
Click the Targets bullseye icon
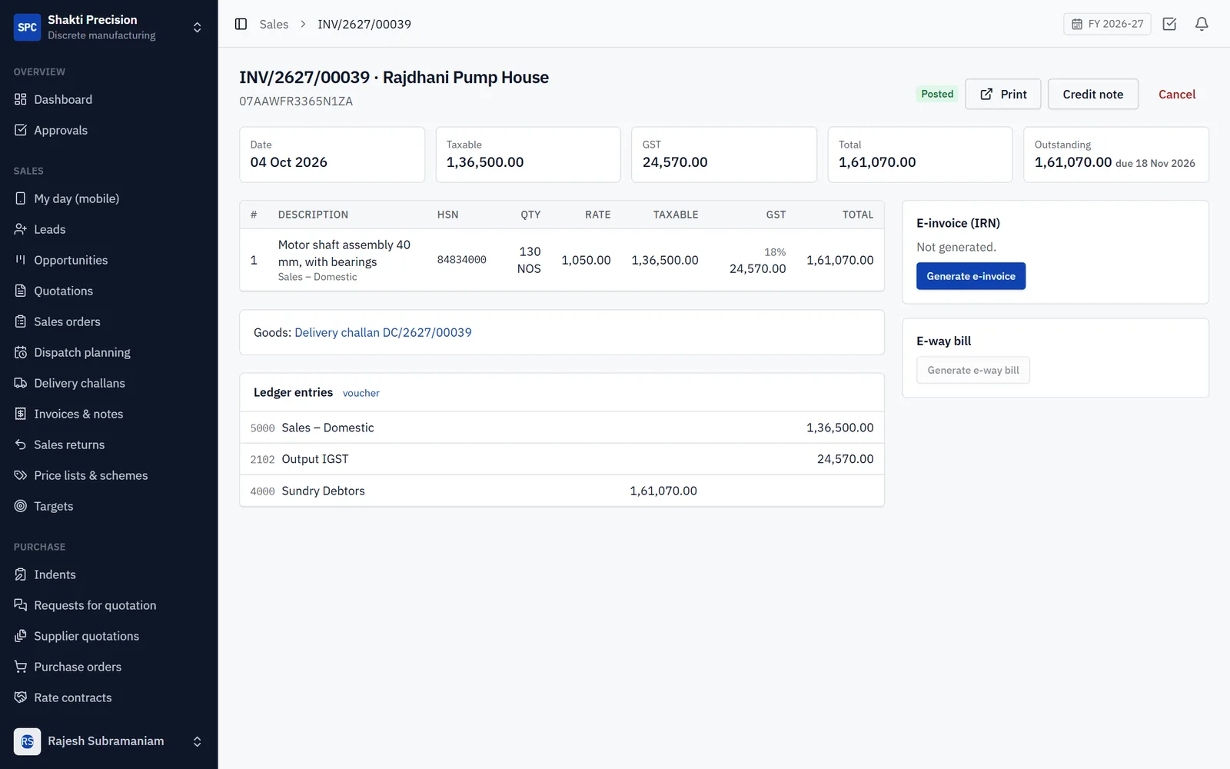tap(21, 506)
